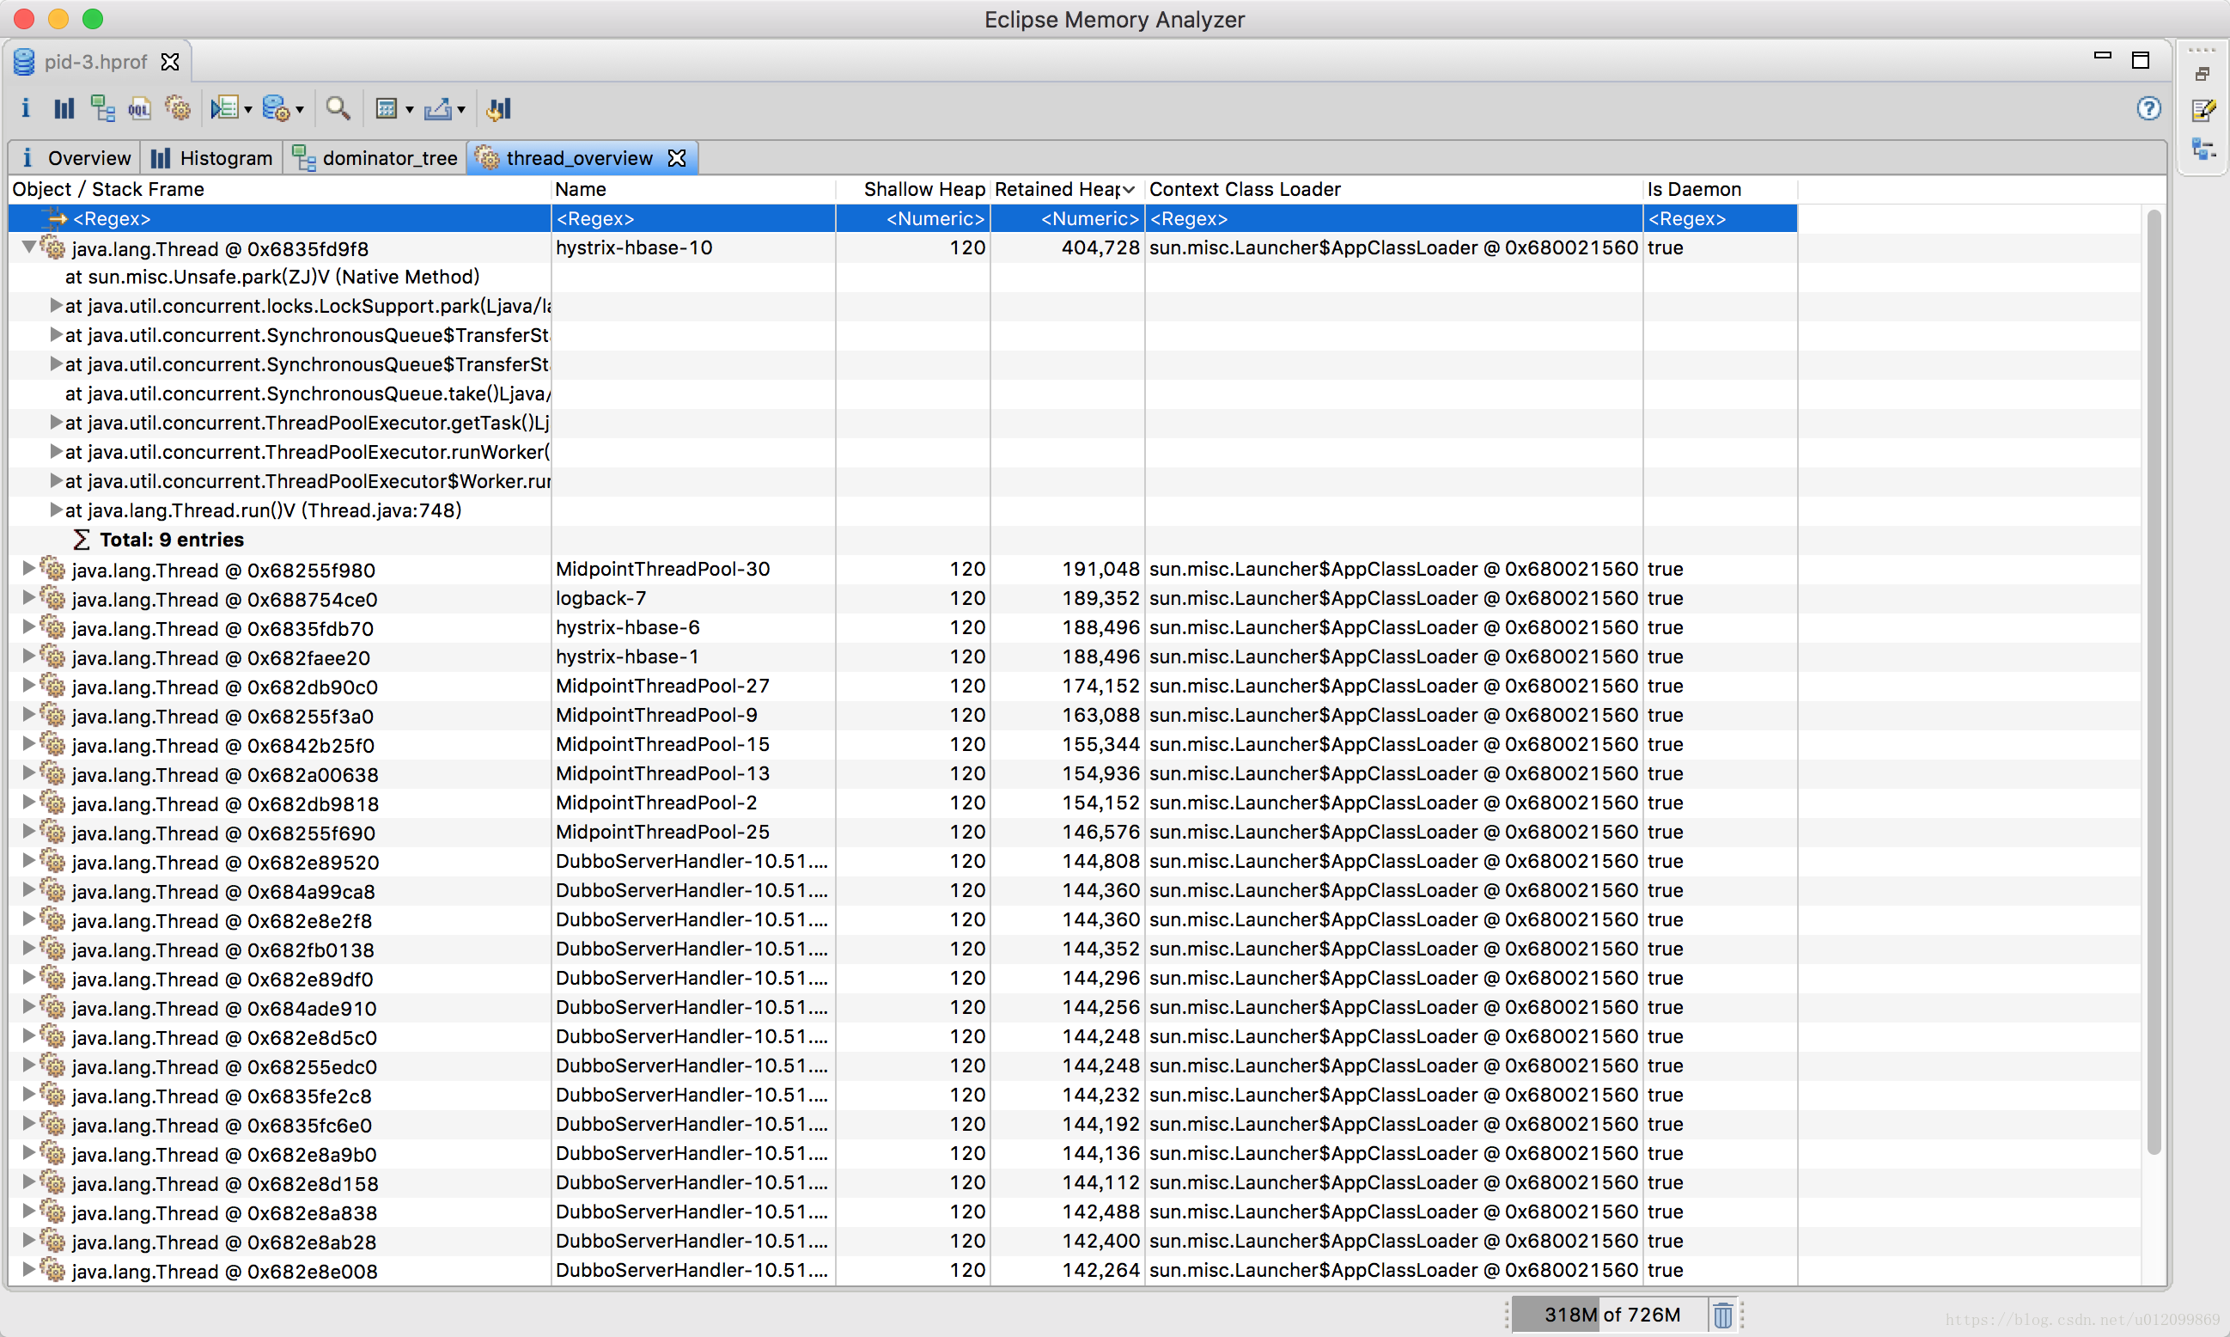Select the thread_overview tab
Viewport: 2230px width, 1337px height.
[x=580, y=157]
